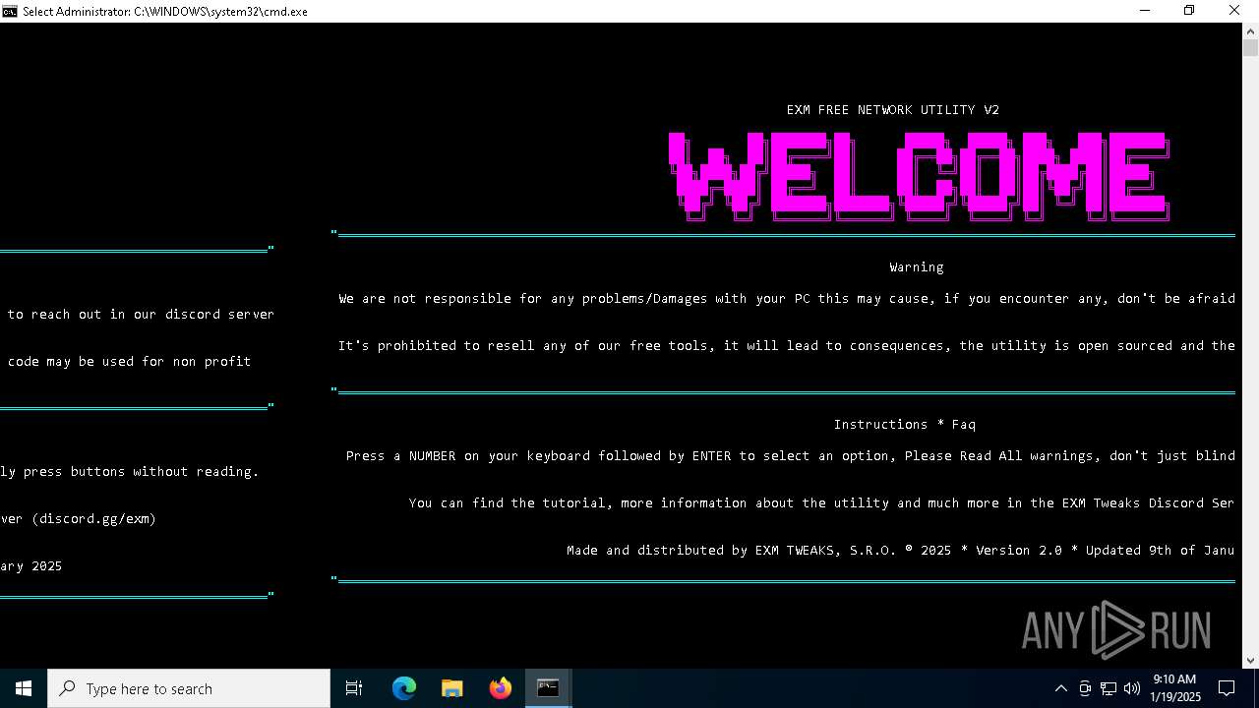Click the pink WELCOME banner
Viewport: 1259px width, 708px height.
(x=919, y=177)
